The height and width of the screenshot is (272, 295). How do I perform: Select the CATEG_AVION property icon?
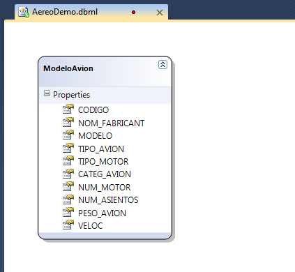pos(68,174)
